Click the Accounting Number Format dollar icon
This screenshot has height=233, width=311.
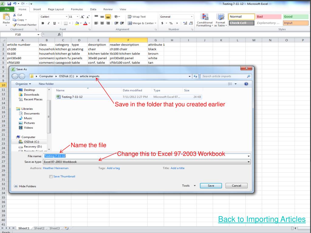click(162, 23)
